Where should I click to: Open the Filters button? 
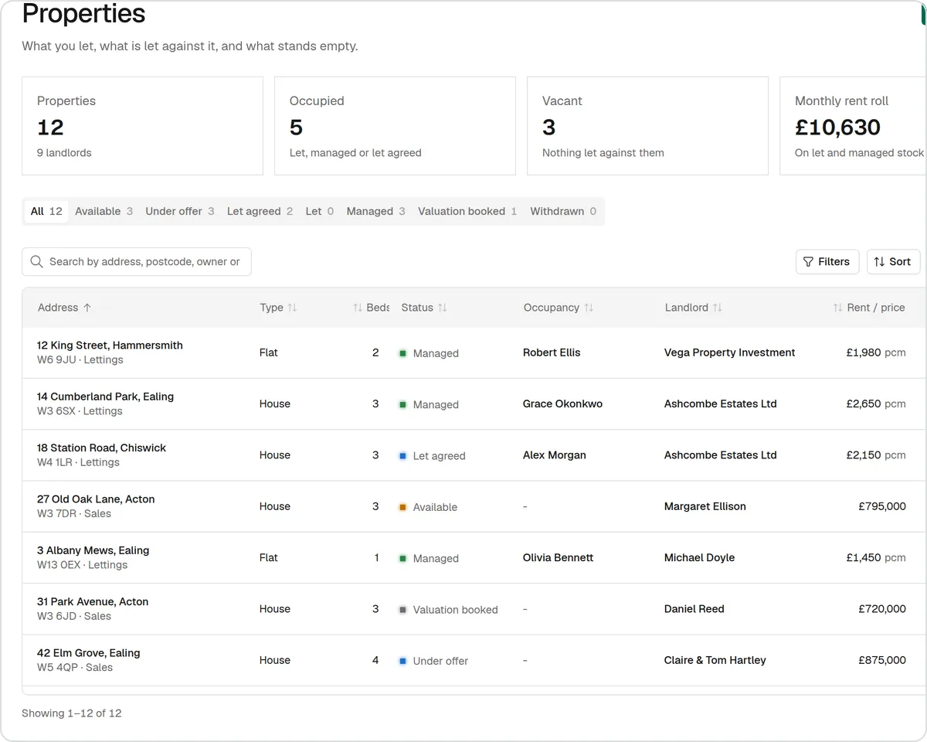point(827,262)
